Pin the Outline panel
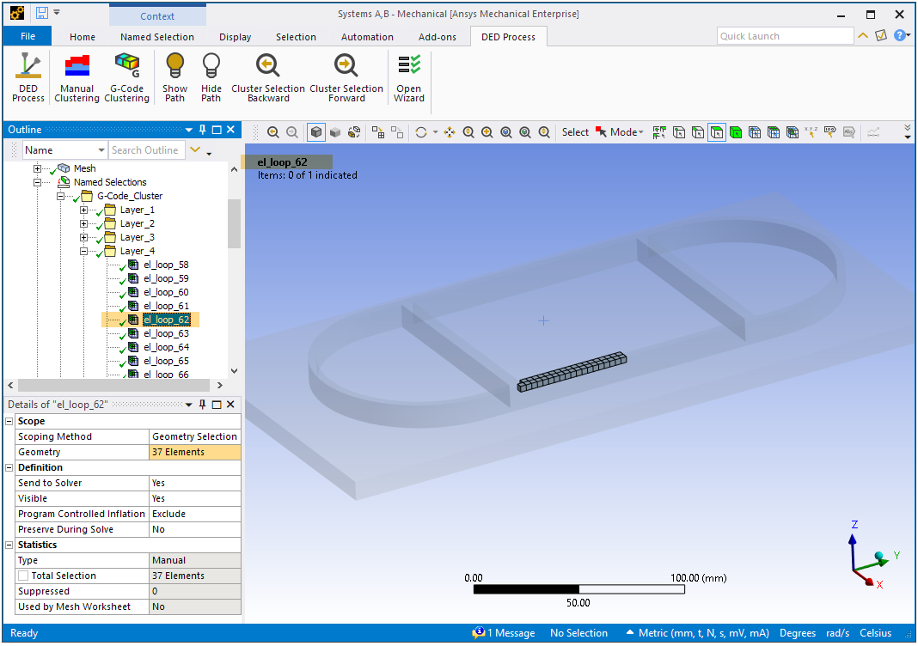The width and height of the screenshot is (918, 646). tap(203, 130)
